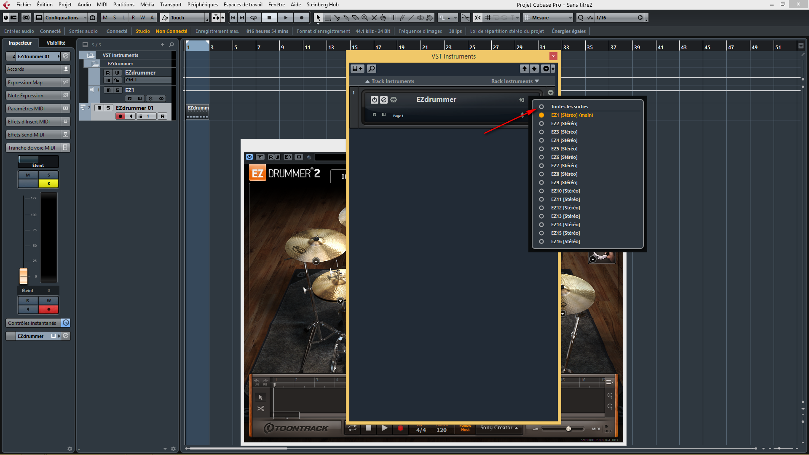Open EZdrummer editor with the e button

point(384,100)
